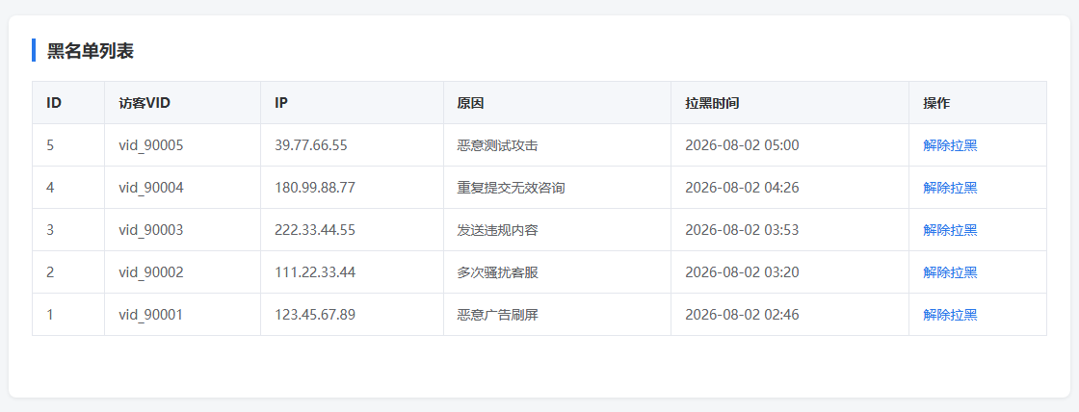This screenshot has height=412, width=1079.
Task: Click the timestamp 2026-08-02 05:00
Action: tap(742, 145)
